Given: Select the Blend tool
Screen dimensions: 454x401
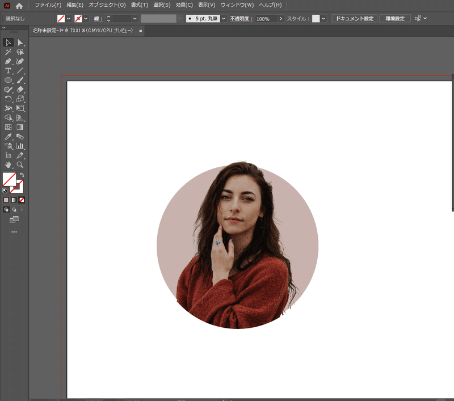Looking at the screenshot, I should (20, 137).
